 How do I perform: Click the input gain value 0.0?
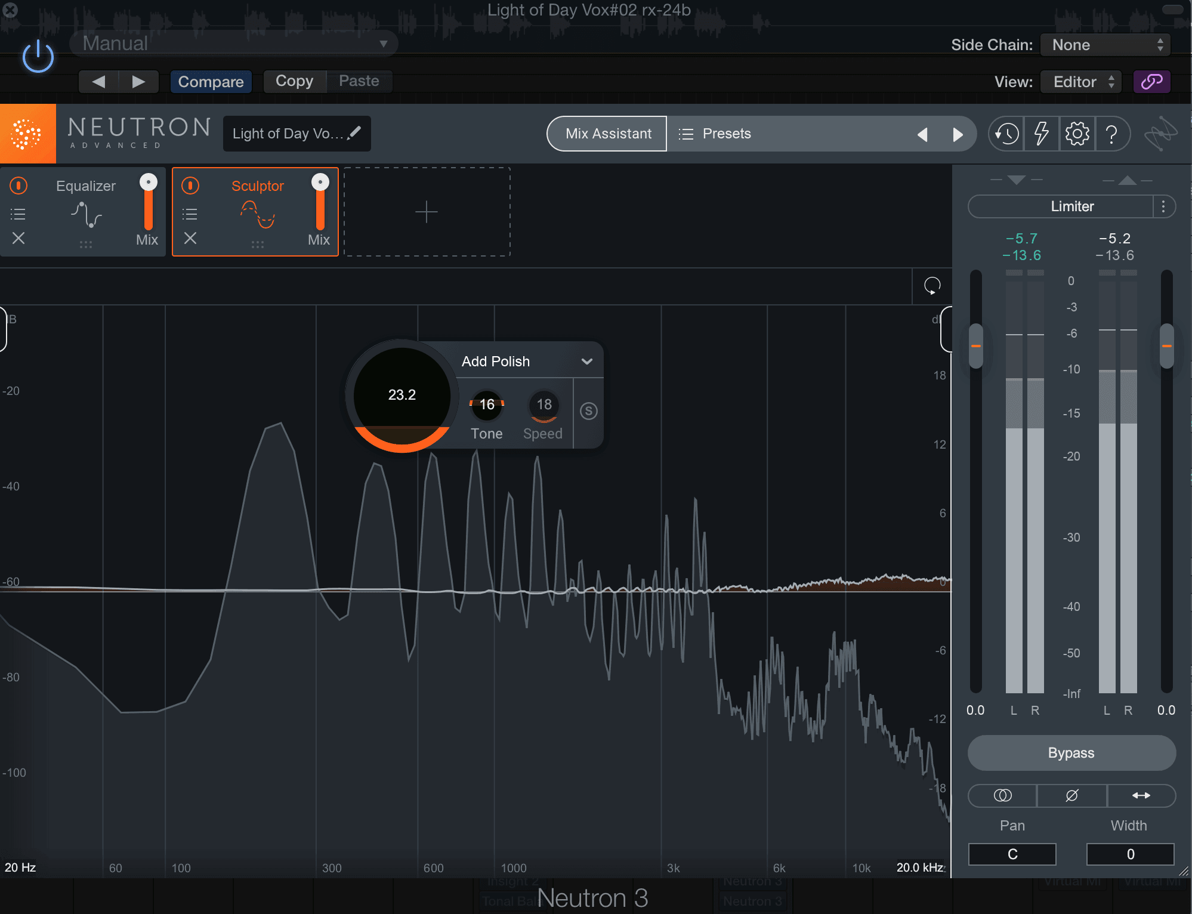tap(975, 711)
